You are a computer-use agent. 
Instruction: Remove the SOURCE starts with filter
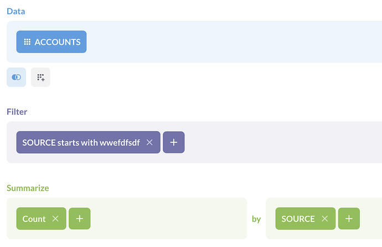click(x=149, y=142)
